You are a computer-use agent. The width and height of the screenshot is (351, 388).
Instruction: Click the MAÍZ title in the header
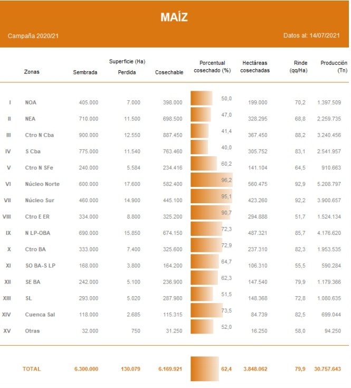pyautogui.click(x=174, y=17)
